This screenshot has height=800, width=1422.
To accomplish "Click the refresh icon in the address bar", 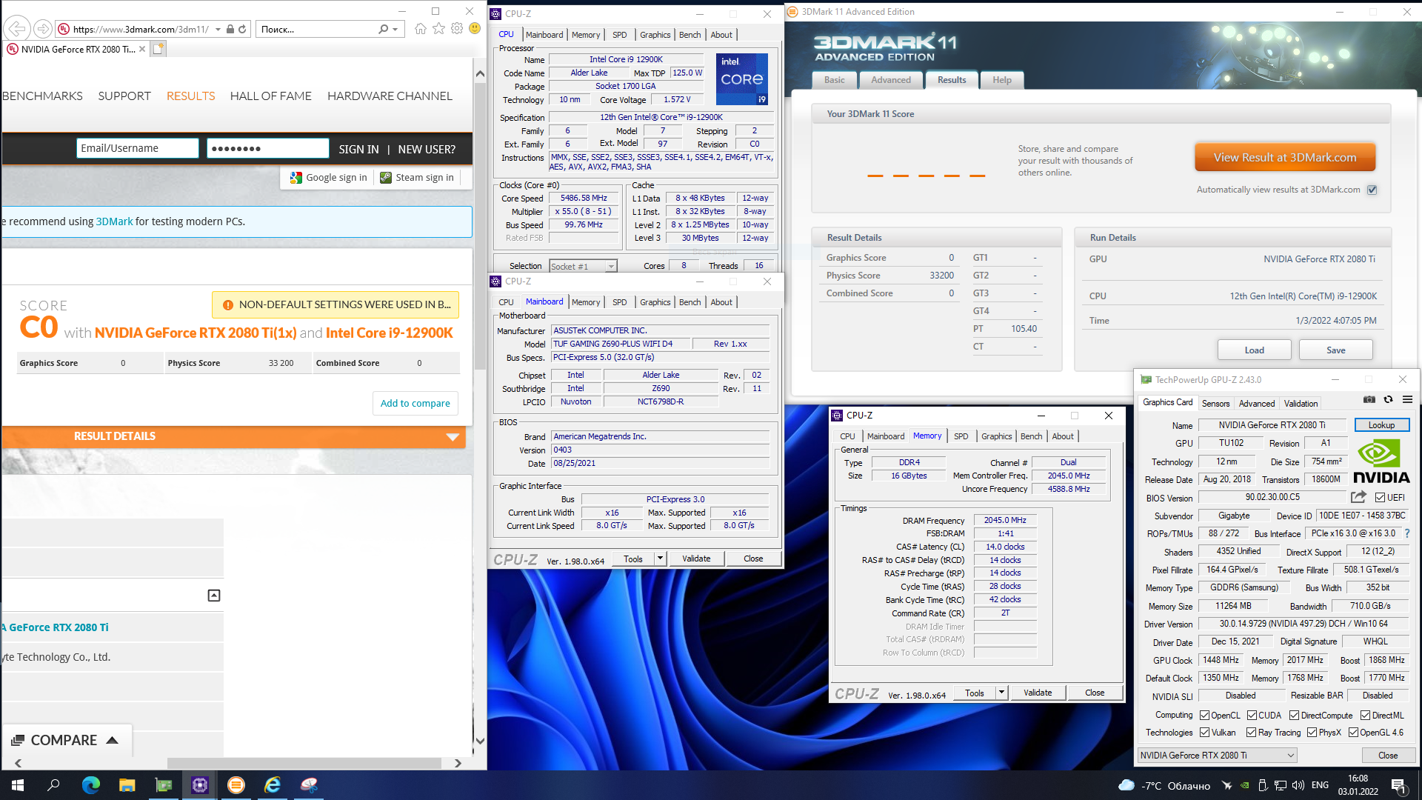I will click(x=242, y=29).
